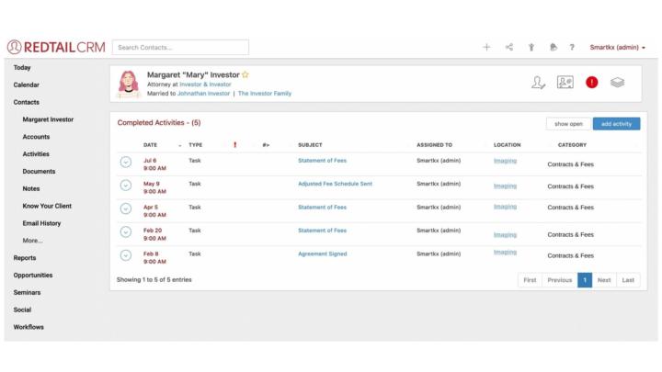Open Notes under Contacts

[31, 188]
